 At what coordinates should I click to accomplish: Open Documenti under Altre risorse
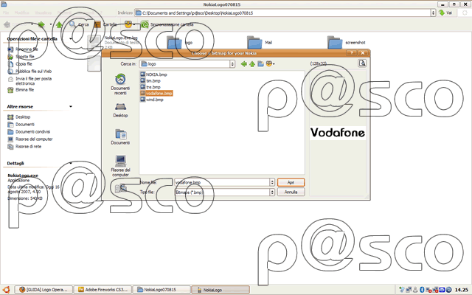pyautogui.click(x=21, y=125)
